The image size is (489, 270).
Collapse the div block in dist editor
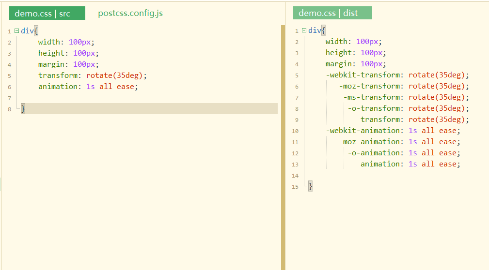304,30
